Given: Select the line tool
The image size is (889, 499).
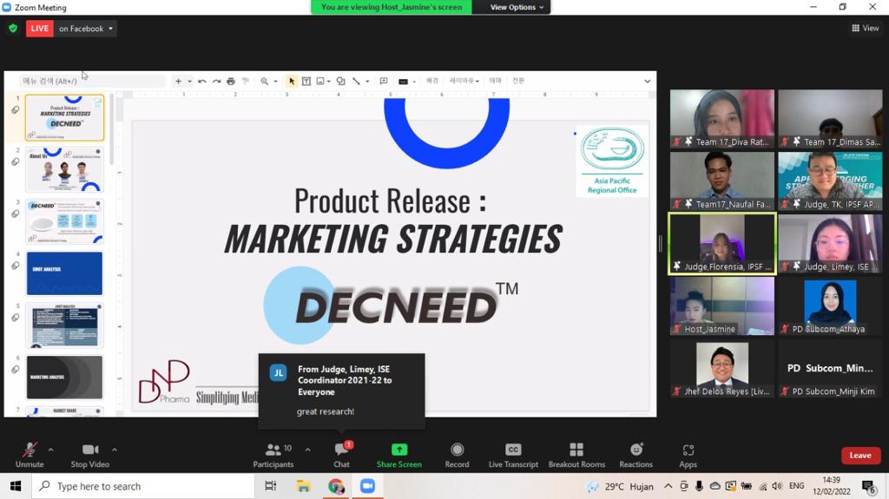Looking at the screenshot, I should [x=356, y=81].
